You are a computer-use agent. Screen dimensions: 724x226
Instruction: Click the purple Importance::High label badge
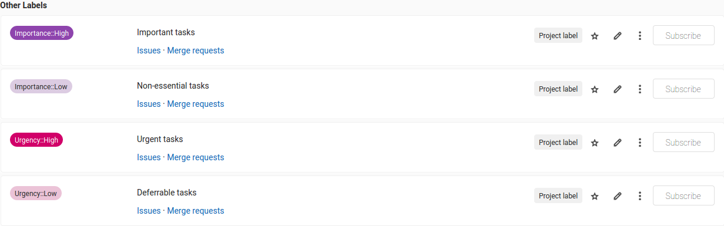click(x=42, y=33)
